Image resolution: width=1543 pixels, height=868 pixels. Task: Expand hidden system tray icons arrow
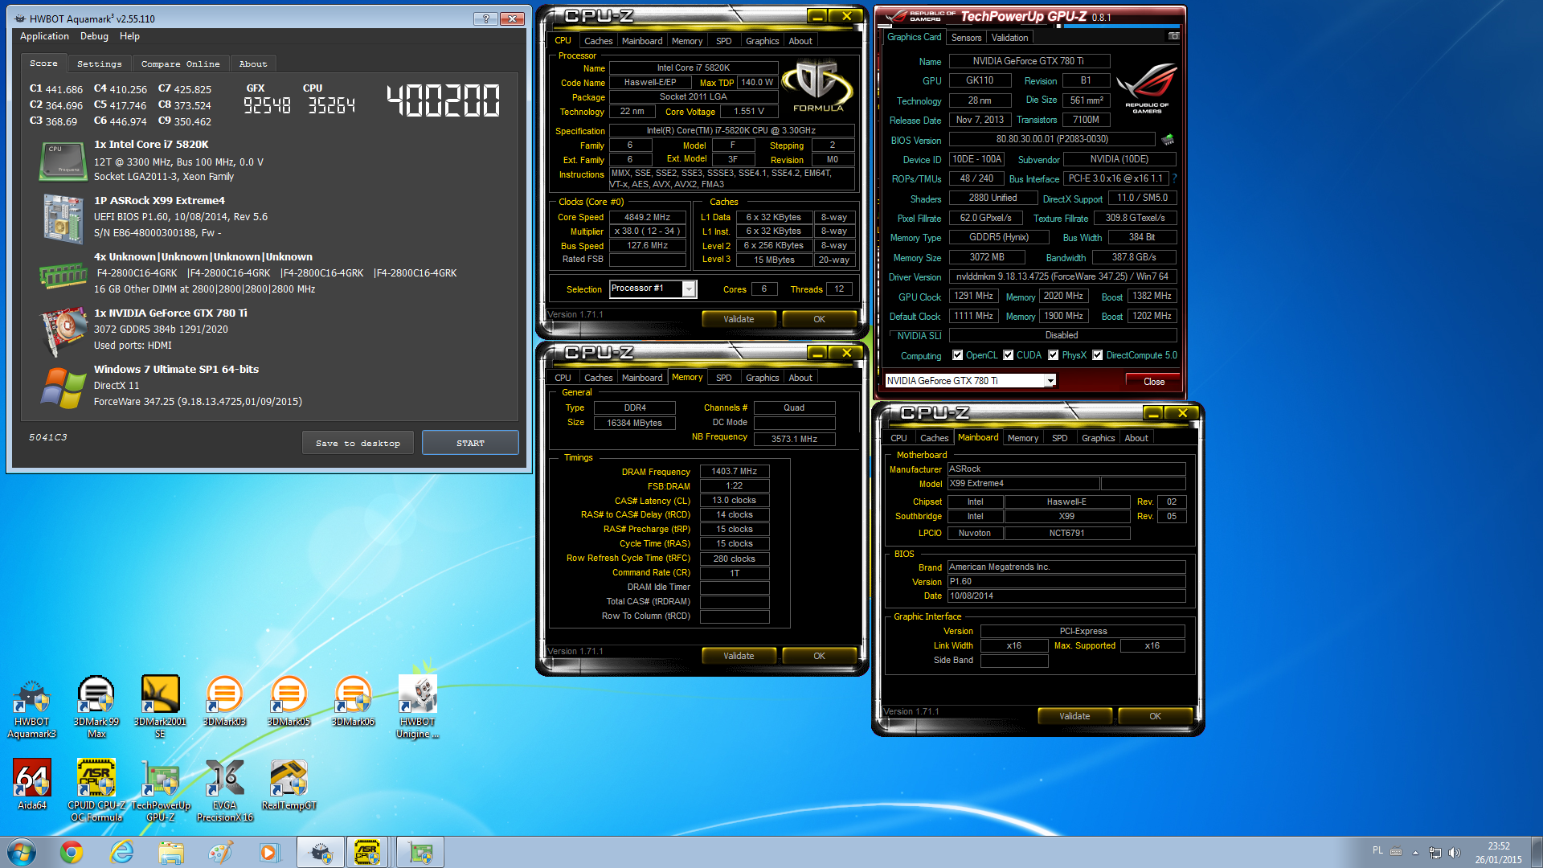point(1415,852)
